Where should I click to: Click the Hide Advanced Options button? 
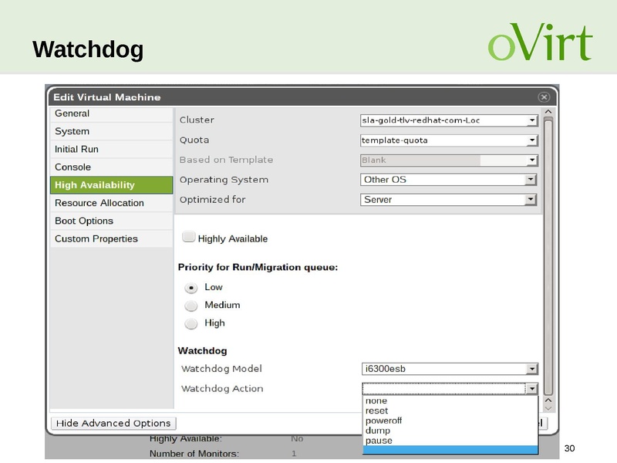(x=113, y=423)
